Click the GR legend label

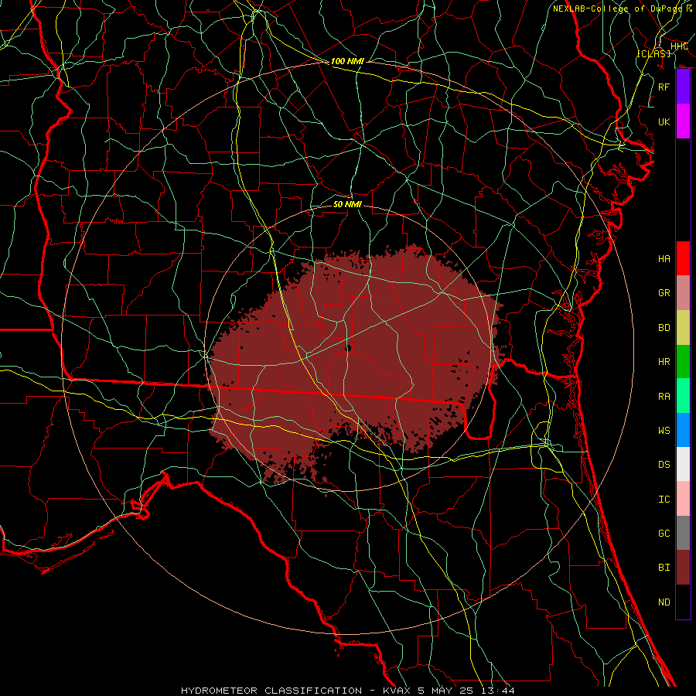[x=664, y=293]
